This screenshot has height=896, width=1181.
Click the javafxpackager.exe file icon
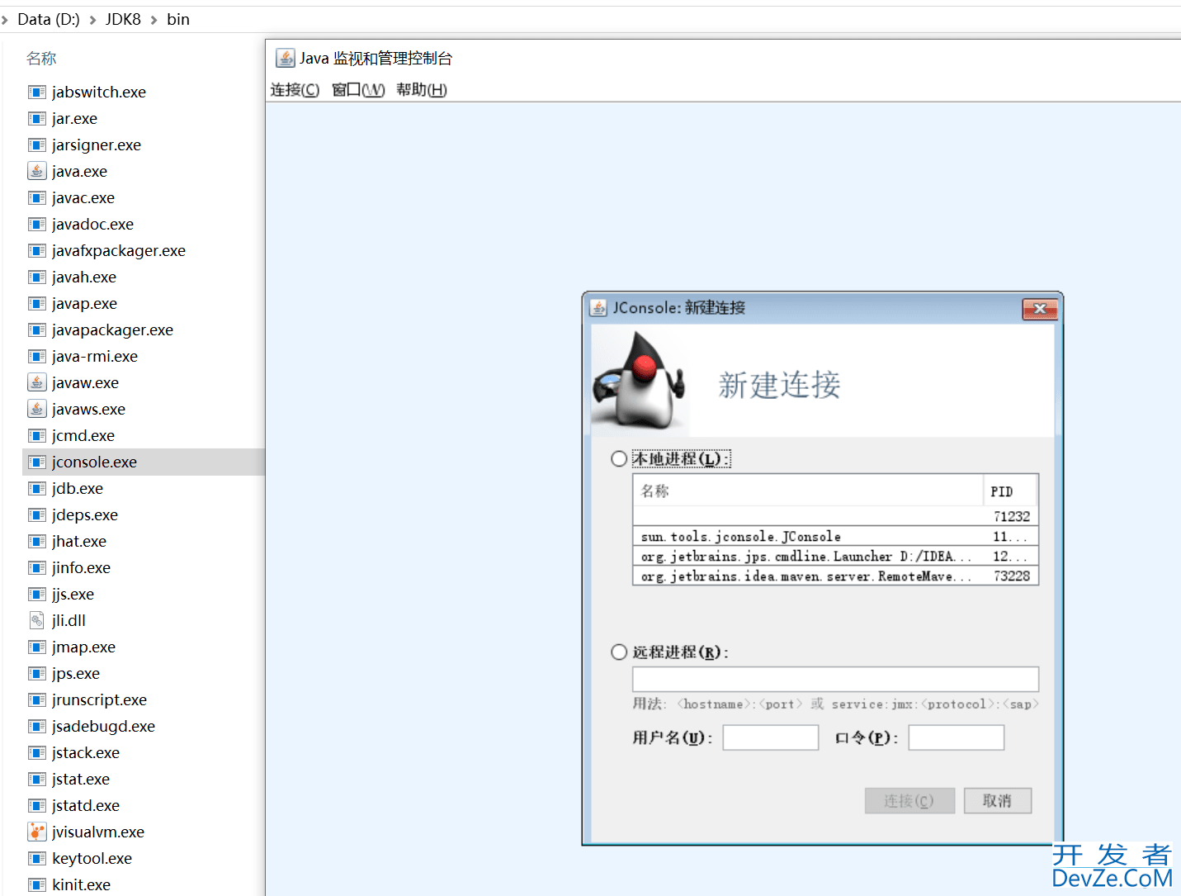coord(36,251)
